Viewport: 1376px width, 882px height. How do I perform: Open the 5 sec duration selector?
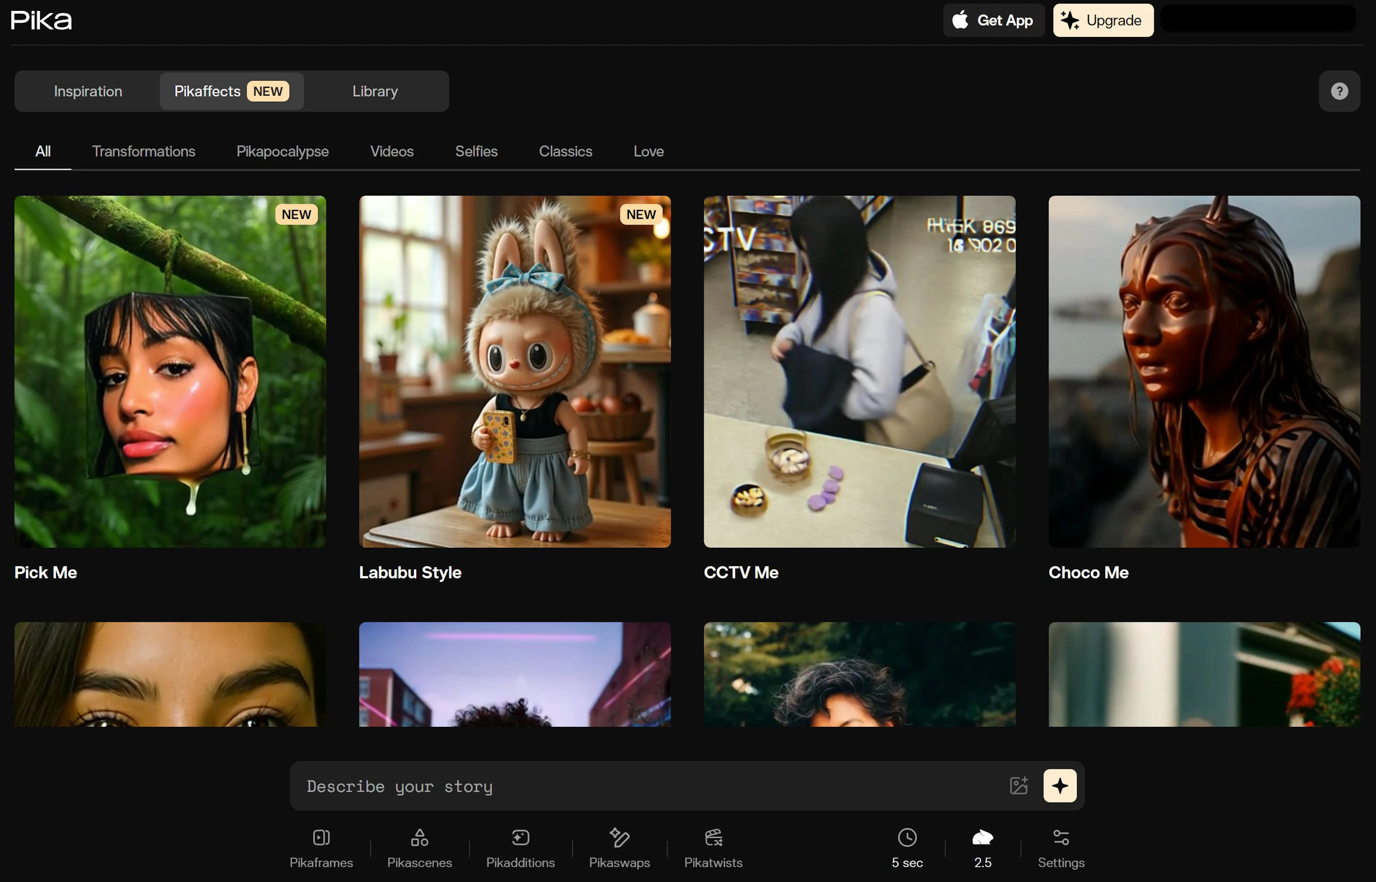pyautogui.click(x=907, y=848)
